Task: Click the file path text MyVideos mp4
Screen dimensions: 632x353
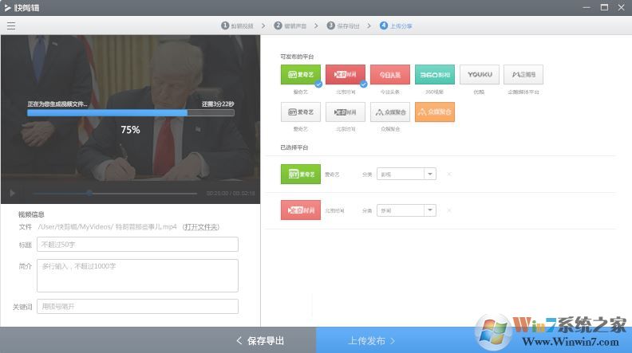Action: point(107,227)
